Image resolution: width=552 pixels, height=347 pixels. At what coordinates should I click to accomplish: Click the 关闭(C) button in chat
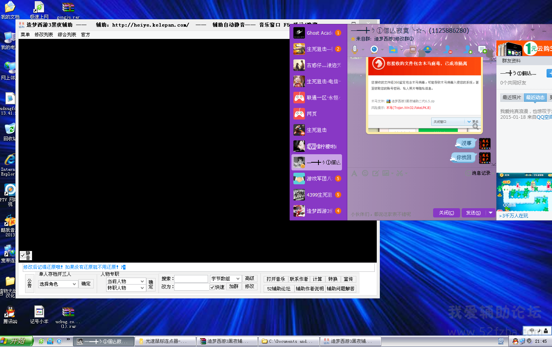(446, 213)
